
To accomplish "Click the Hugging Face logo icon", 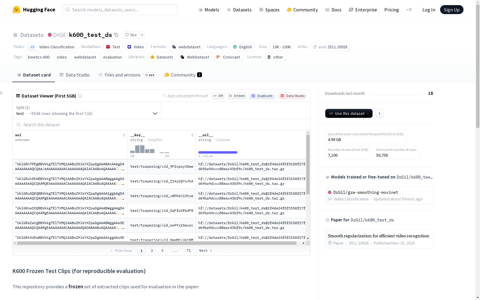I will coord(16,10).
